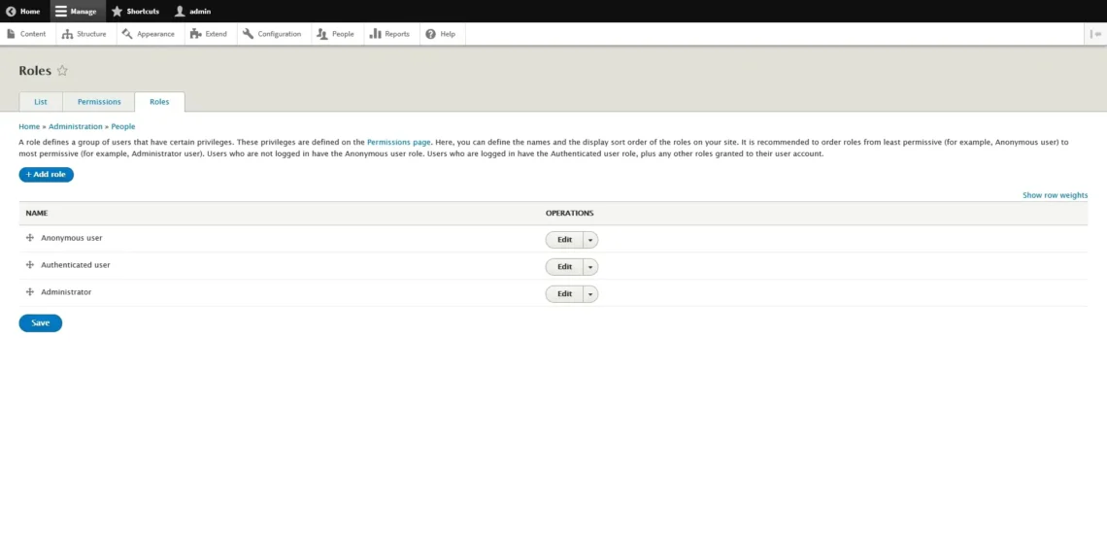This screenshot has height=538, width=1107.
Task: Open the Appearance admin menu
Action: click(149, 34)
